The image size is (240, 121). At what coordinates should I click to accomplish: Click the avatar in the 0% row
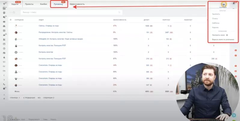pyautogui.click(x=16, y=32)
